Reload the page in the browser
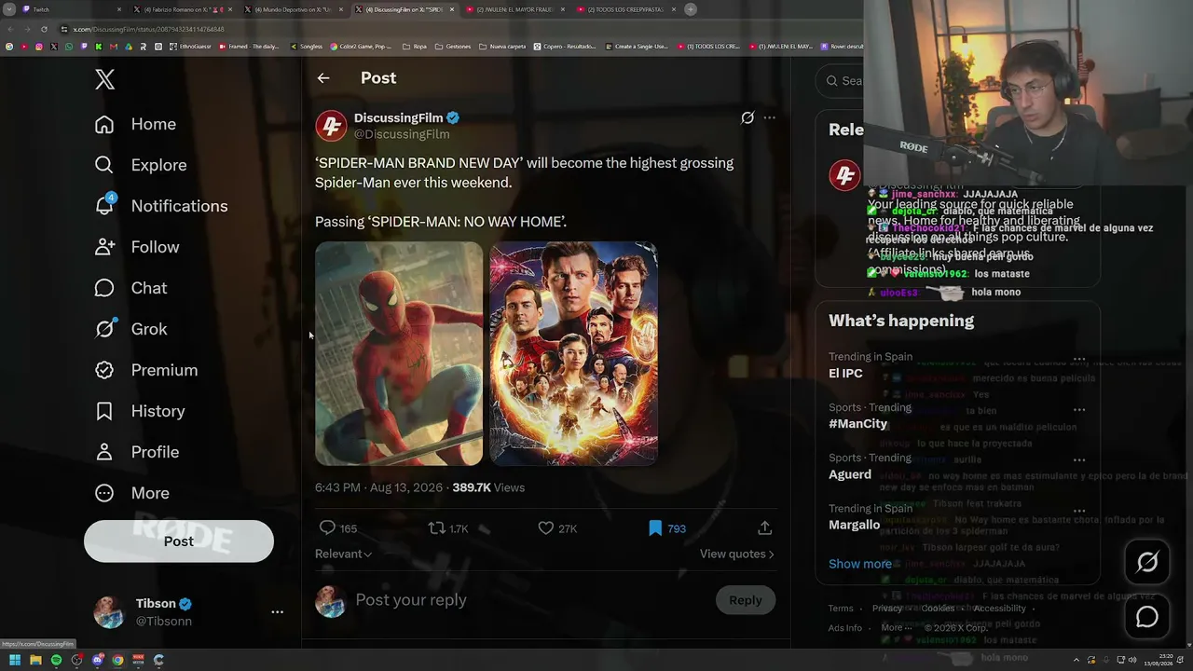 click(x=44, y=29)
